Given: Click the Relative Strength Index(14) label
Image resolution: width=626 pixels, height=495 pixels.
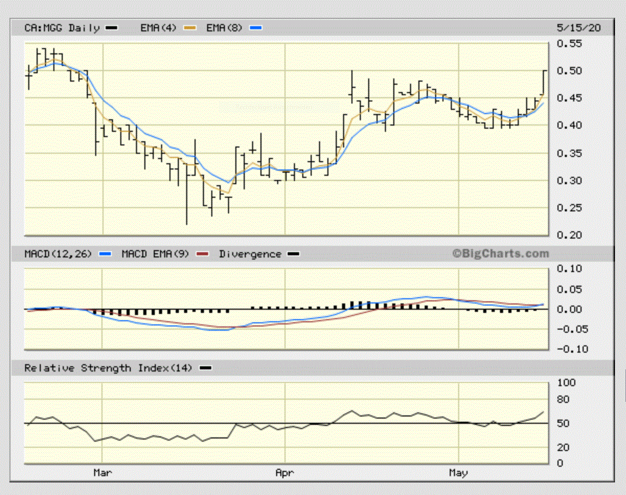Looking at the screenshot, I should click(108, 368).
